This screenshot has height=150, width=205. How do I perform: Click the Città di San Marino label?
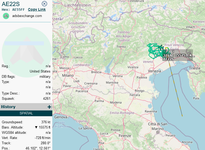click(157, 126)
